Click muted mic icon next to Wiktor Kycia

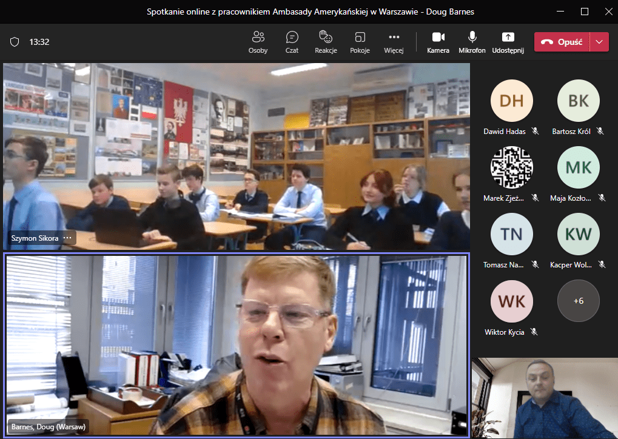[534, 332]
